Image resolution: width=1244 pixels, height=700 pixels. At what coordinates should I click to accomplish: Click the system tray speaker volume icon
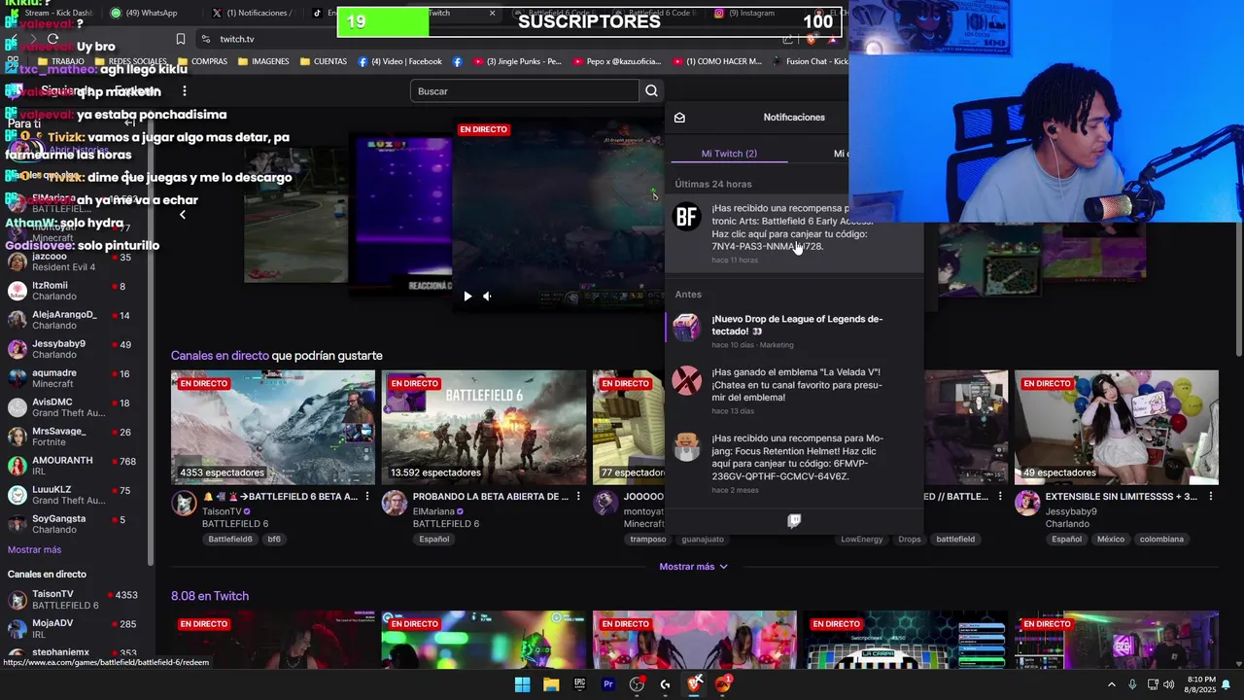(x=1171, y=684)
